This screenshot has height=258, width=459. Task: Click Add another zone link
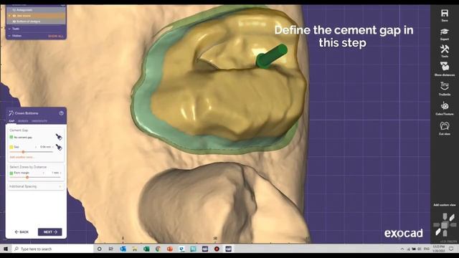(22, 157)
